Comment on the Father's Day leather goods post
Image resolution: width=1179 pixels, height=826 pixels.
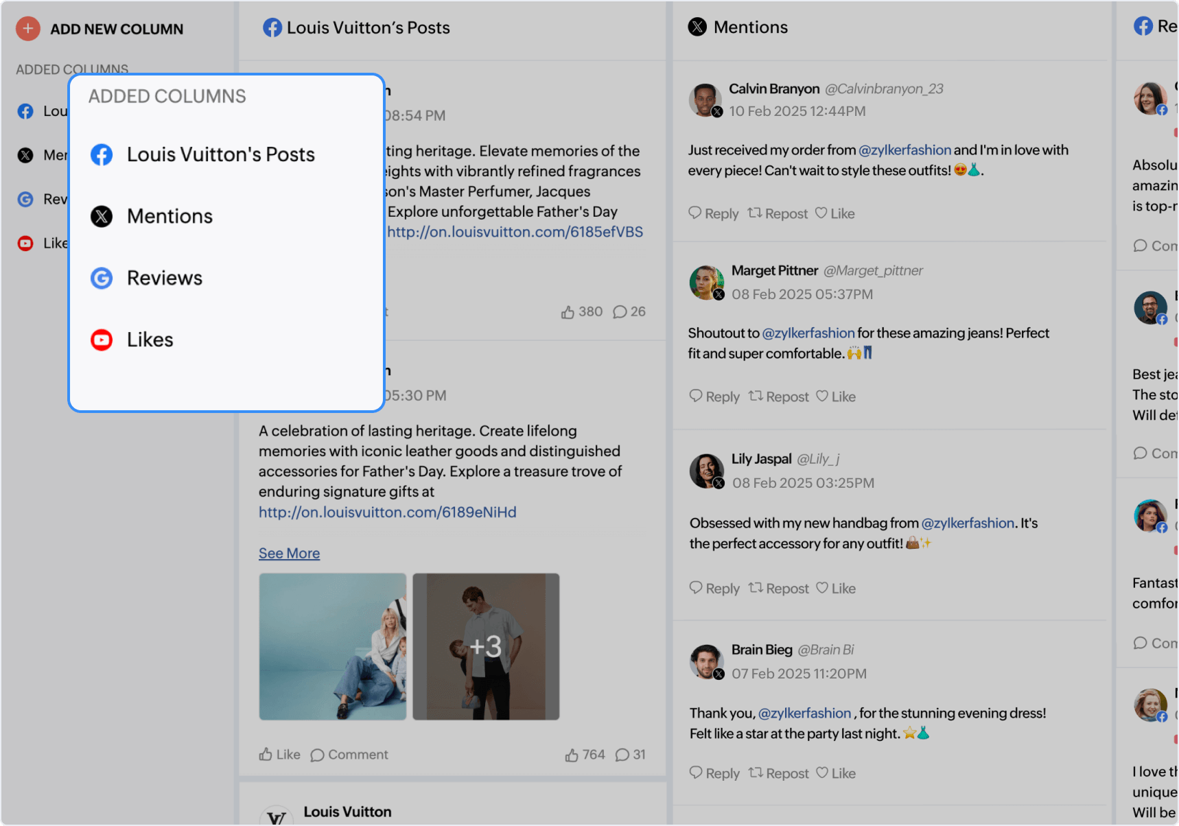click(349, 755)
